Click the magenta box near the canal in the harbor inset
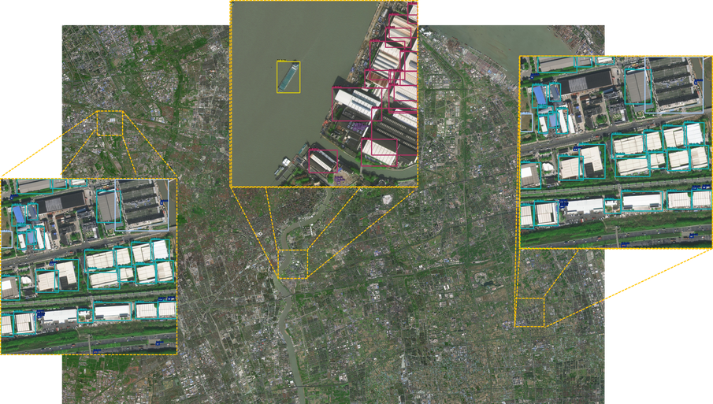 point(323,161)
